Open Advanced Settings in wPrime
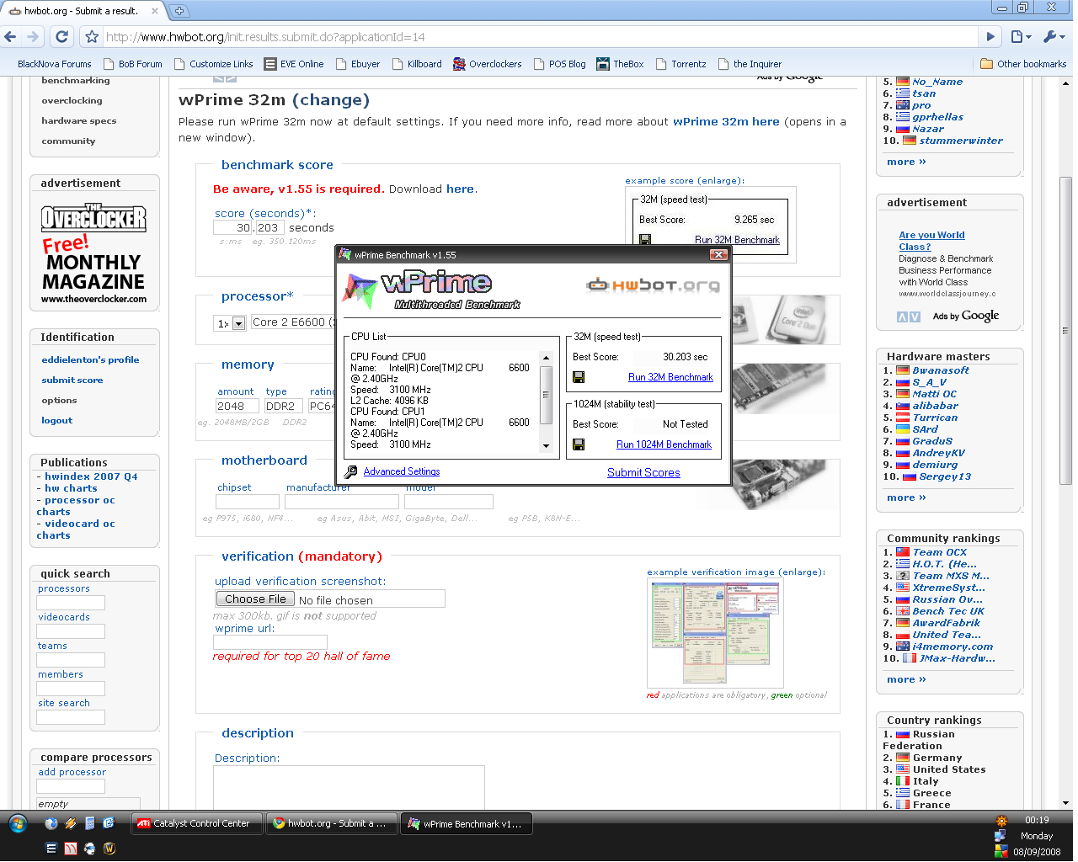 [x=402, y=471]
